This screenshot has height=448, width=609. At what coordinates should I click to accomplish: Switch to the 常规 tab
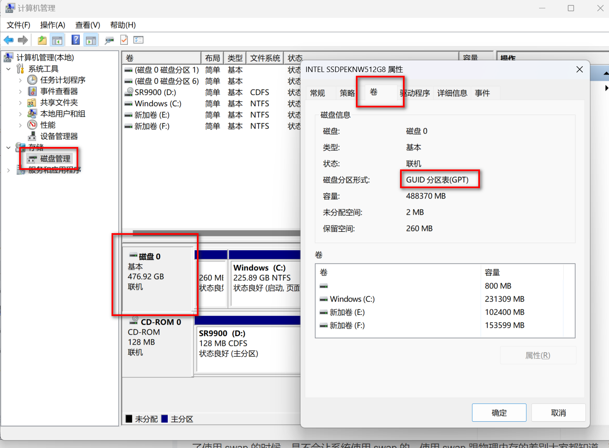[x=317, y=93]
